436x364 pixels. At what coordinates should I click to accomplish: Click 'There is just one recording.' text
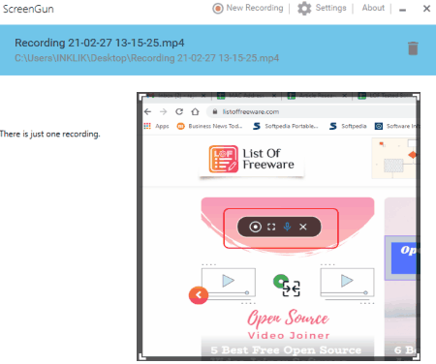(50, 134)
